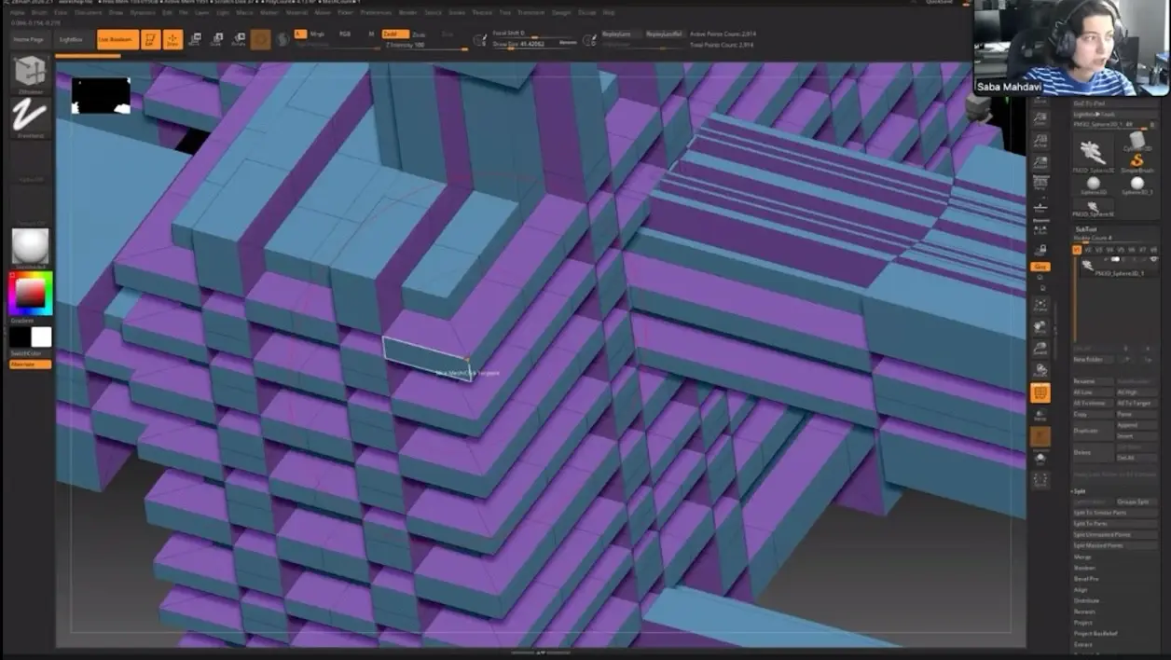Toggle PolyF polyframe display
Image resolution: width=1171 pixels, height=660 pixels.
(1040, 393)
